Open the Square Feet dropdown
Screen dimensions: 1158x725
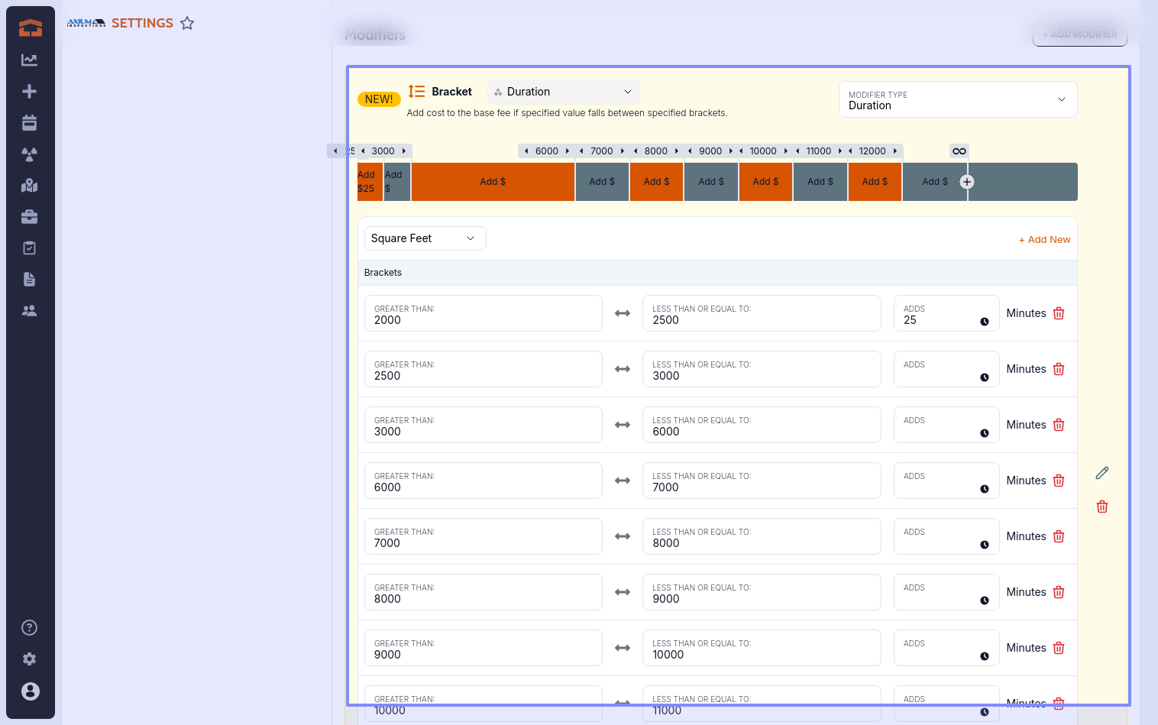point(424,238)
